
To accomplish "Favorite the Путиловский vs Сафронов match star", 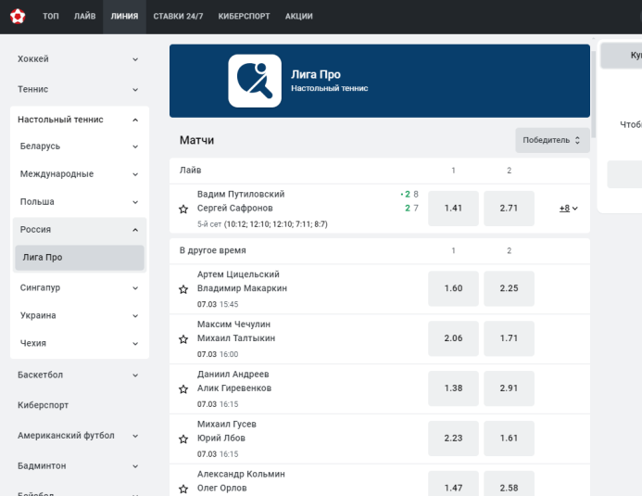I will [183, 209].
